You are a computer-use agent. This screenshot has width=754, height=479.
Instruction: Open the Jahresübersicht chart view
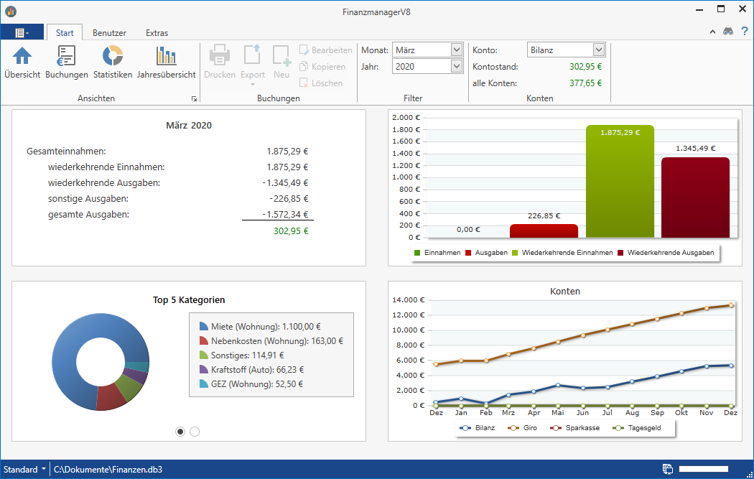pos(167,62)
